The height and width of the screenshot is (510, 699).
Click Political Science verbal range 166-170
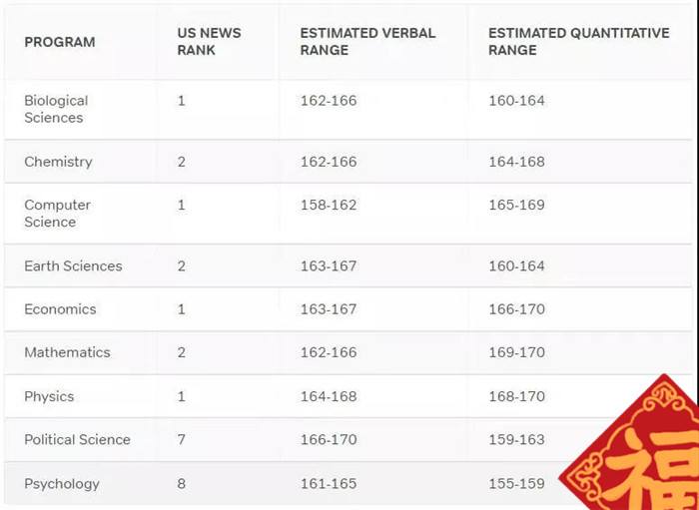[x=329, y=439]
